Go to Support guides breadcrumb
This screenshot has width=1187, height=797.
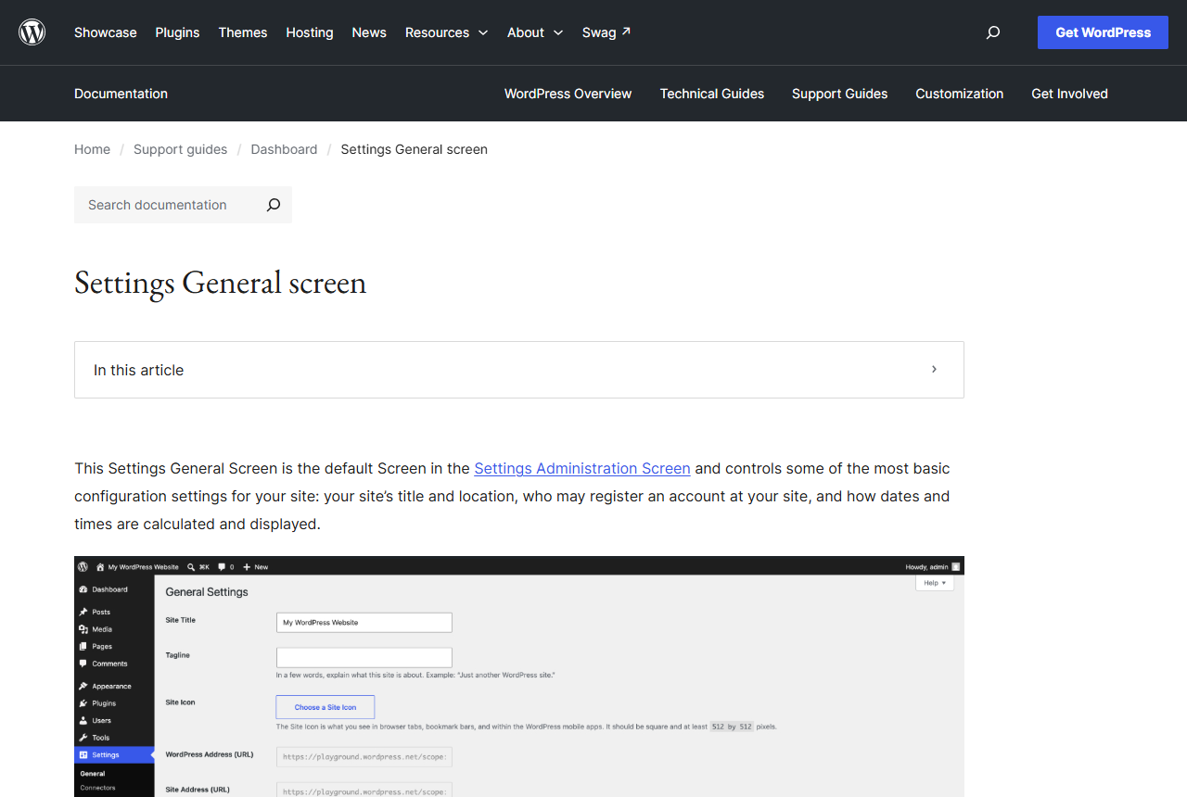(180, 149)
